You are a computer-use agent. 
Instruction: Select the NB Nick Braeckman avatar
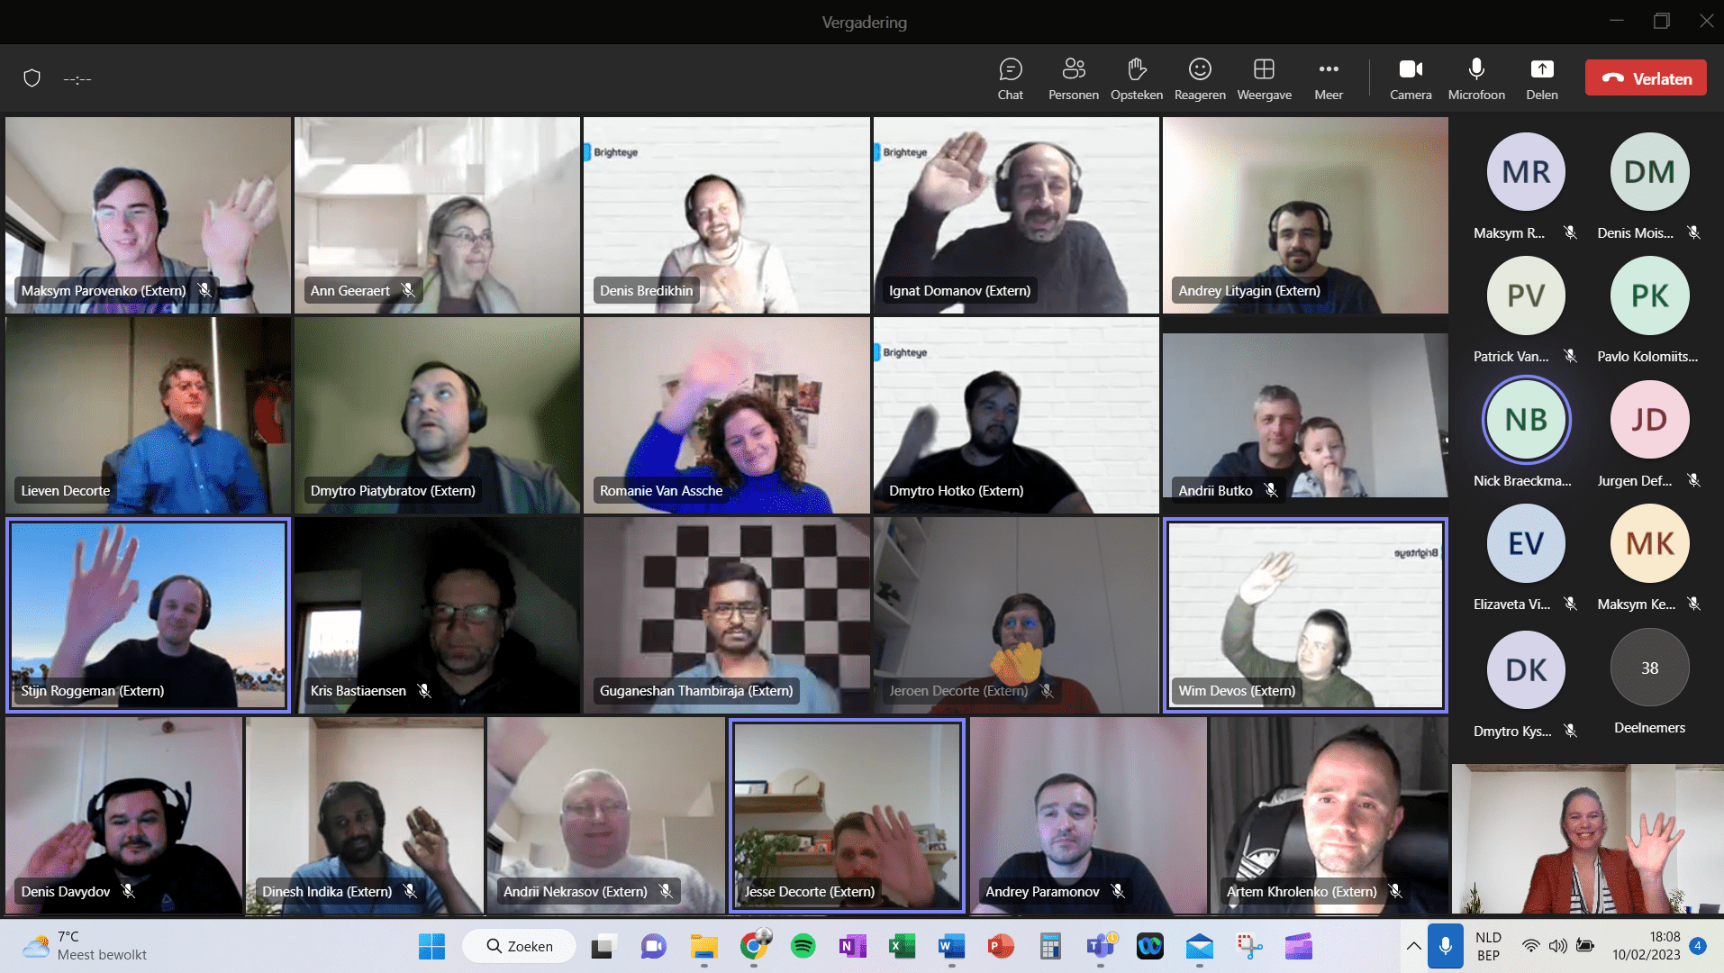tap(1526, 420)
